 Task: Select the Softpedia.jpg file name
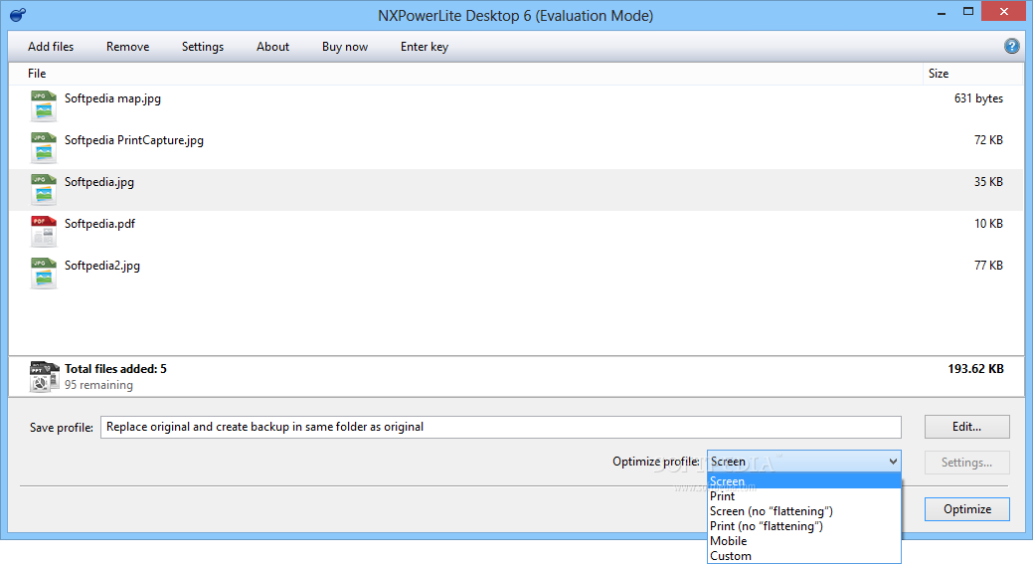coord(98,182)
